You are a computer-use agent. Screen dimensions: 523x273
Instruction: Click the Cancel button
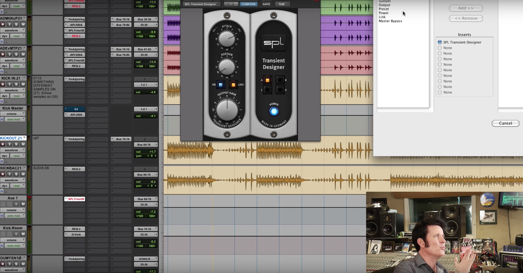[x=505, y=123]
